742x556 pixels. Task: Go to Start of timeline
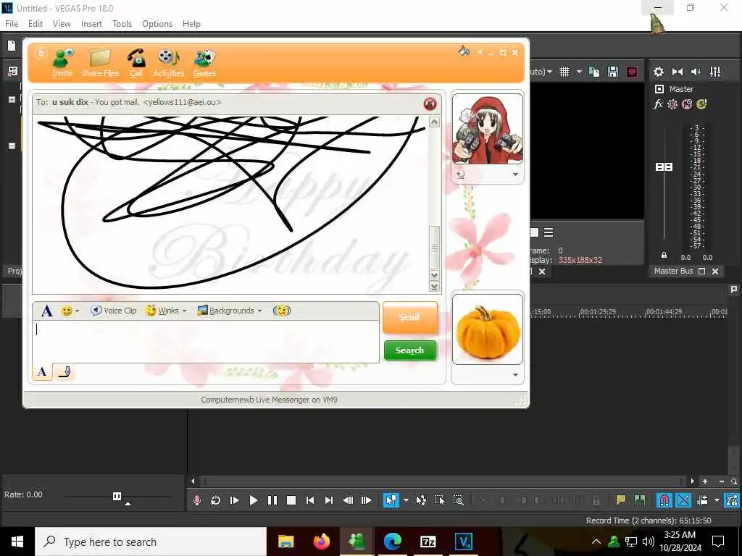click(x=310, y=500)
